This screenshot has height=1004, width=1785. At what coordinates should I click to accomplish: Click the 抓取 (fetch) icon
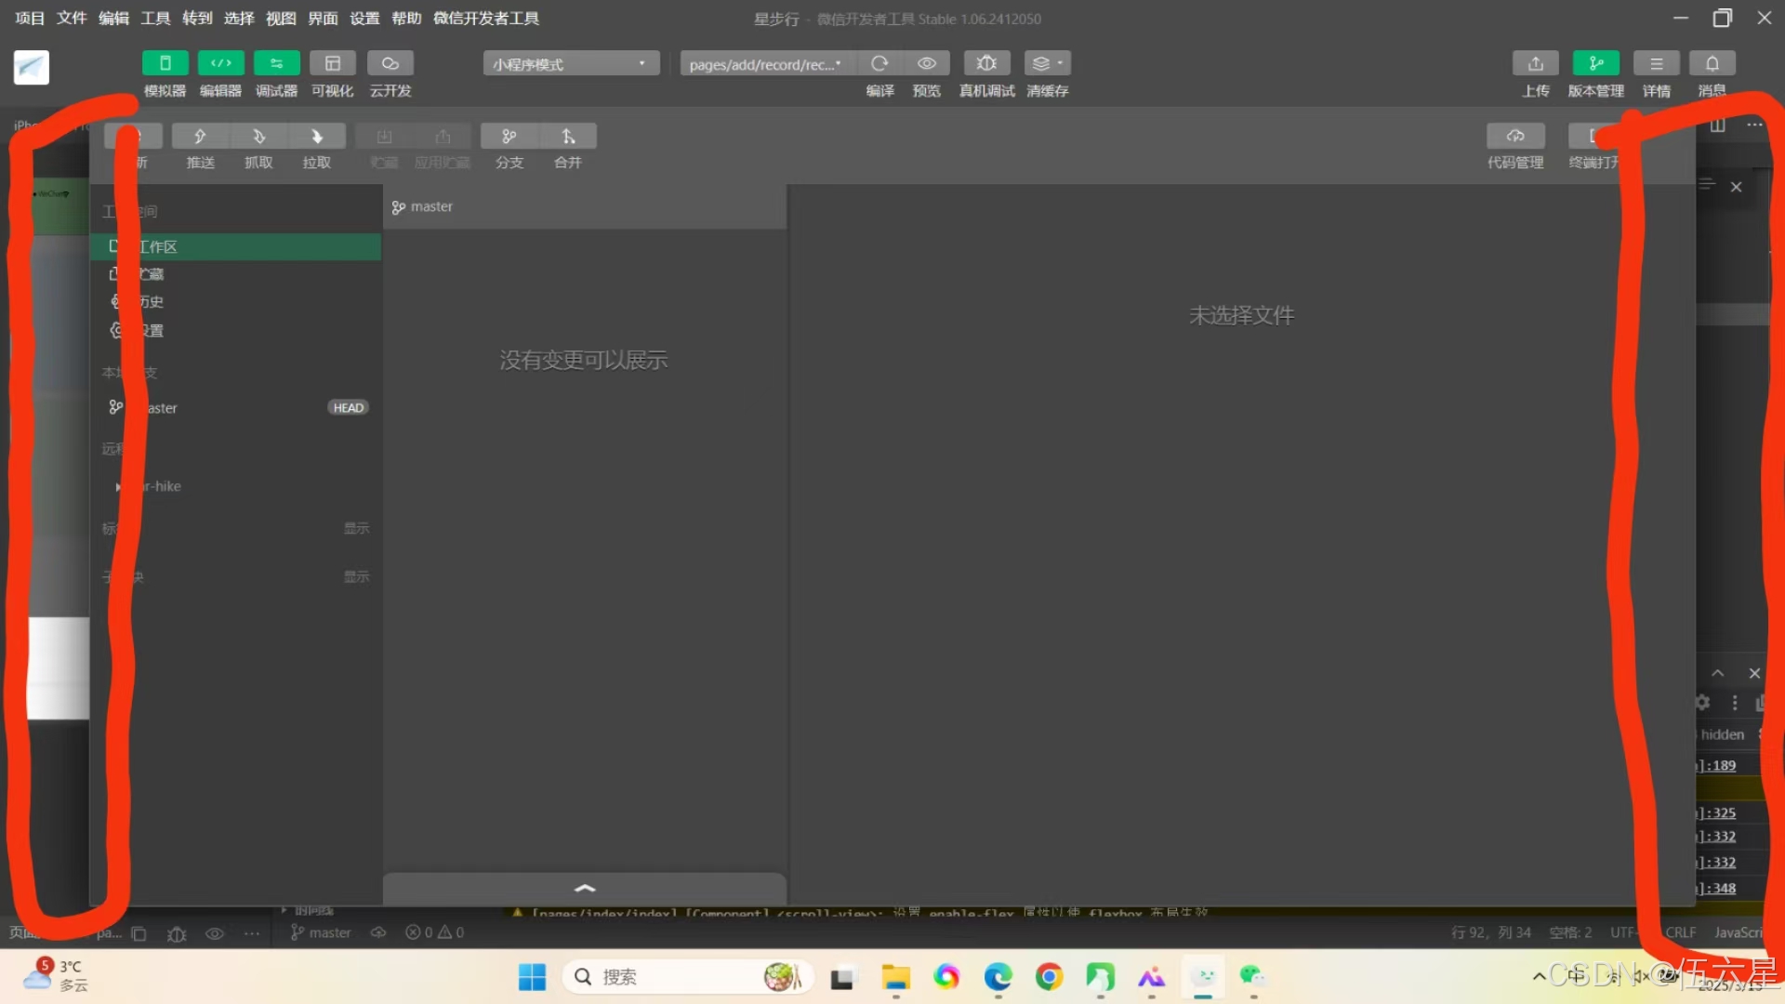[x=258, y=137]
